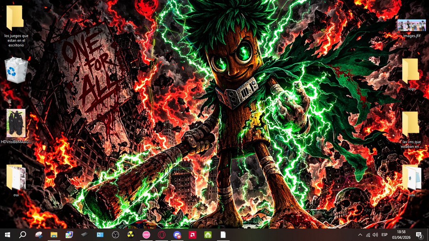Show hidden system tray icons
This screenshot has width=429, height=241.
pyautogui.click(x=360, y=235)
